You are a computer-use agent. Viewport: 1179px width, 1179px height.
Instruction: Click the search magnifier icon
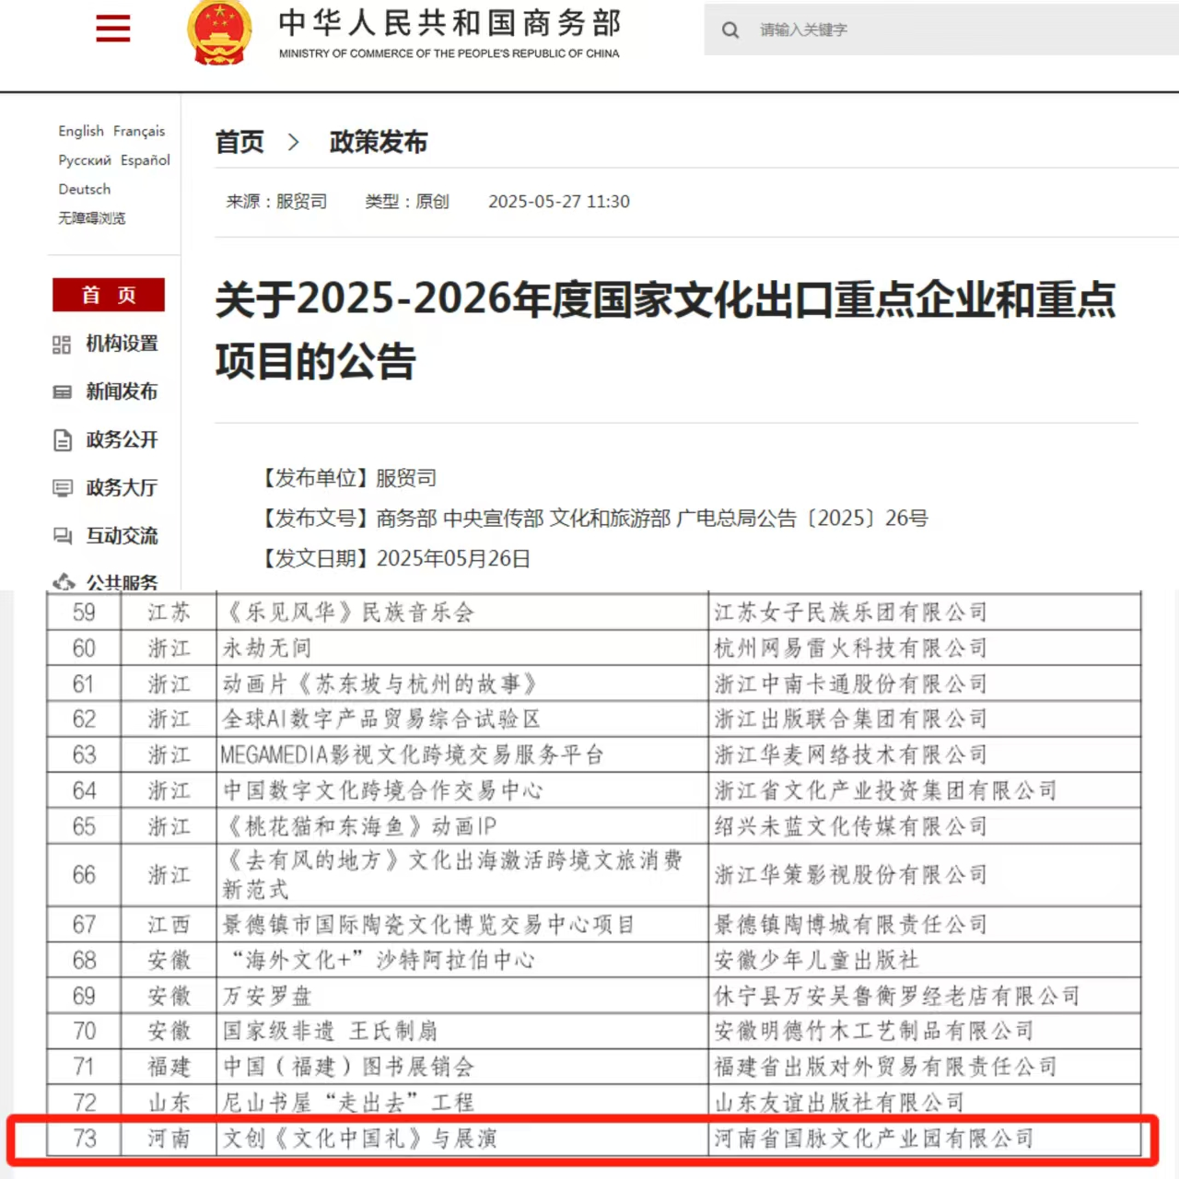click(x=730, y=30)
